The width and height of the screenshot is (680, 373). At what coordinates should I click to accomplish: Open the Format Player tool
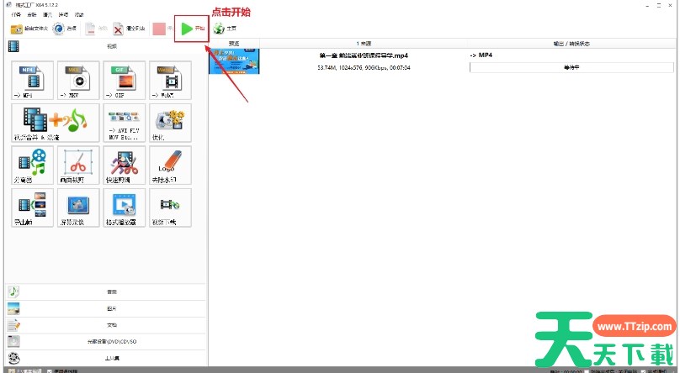point(125,208)
